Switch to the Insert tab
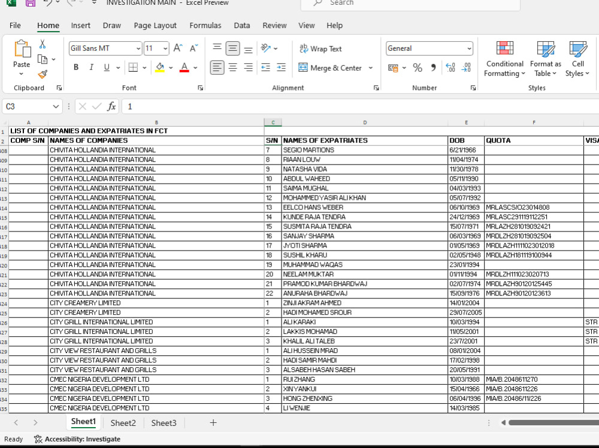 81,25
